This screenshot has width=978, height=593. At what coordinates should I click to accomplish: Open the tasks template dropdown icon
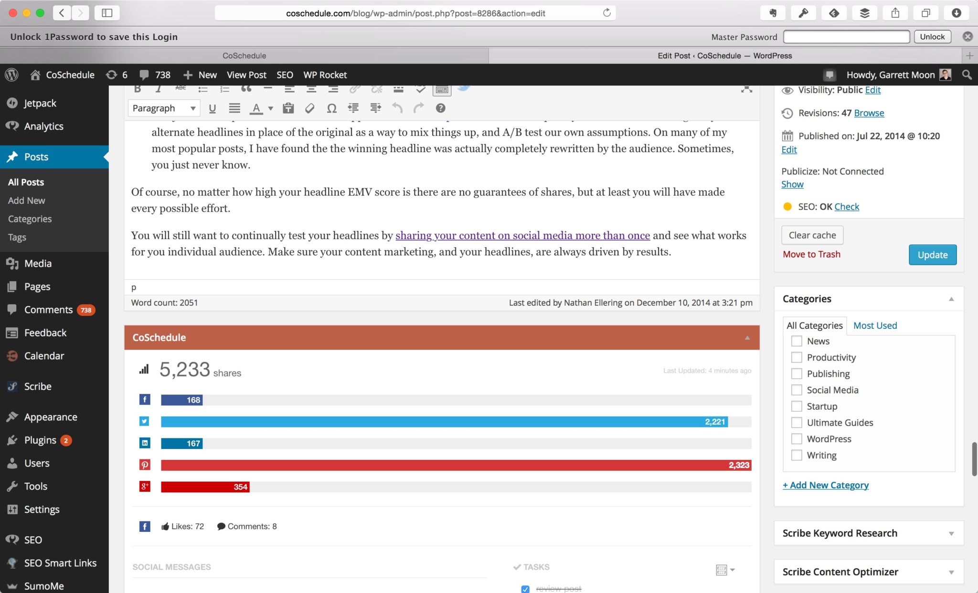pyautogui.click(x=725, y=570)
